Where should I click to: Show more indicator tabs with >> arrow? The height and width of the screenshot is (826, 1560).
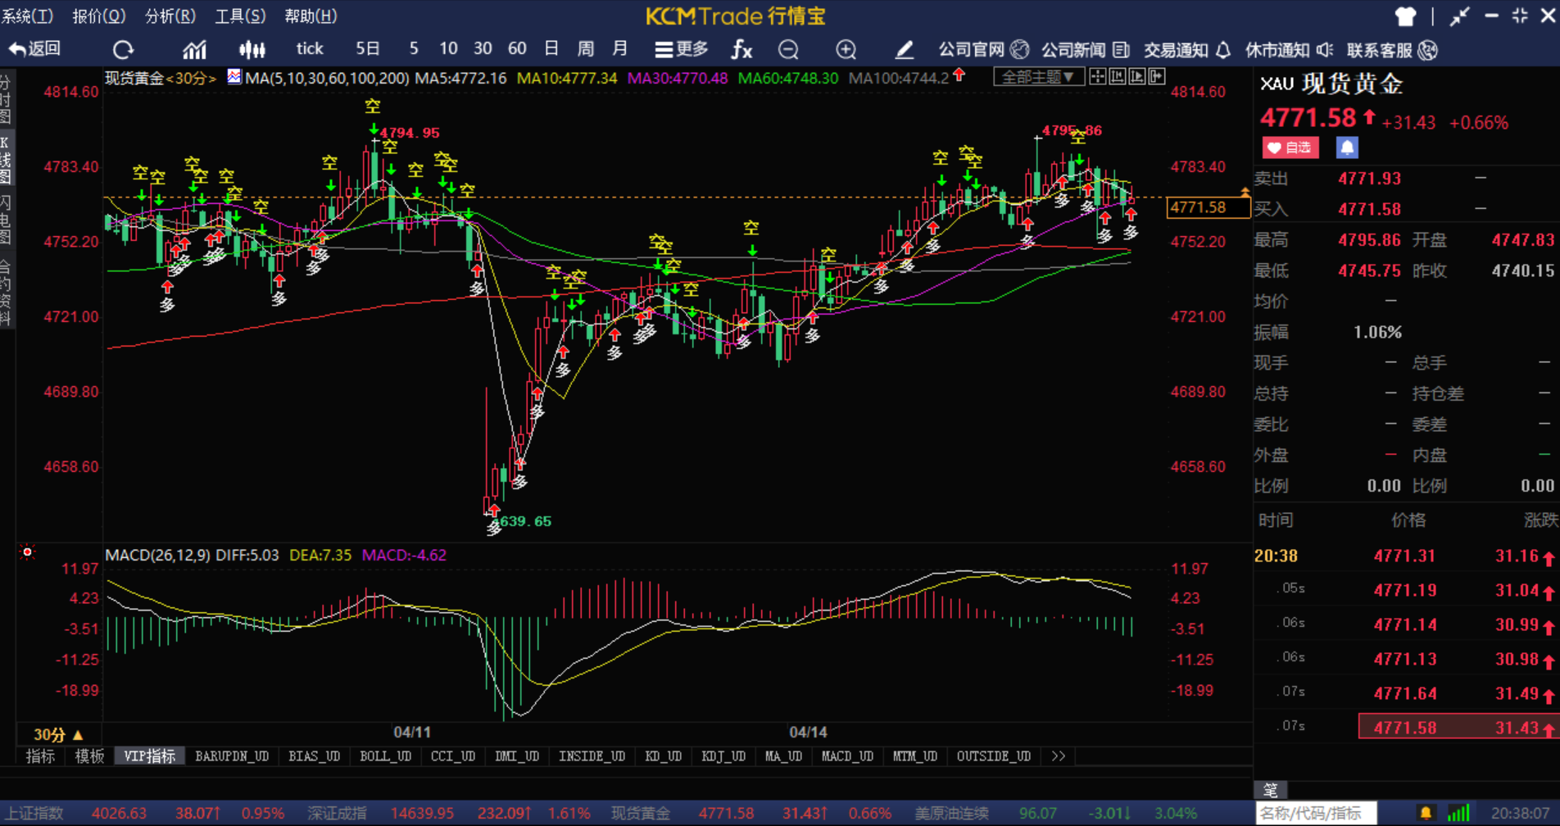[1059, 756]
